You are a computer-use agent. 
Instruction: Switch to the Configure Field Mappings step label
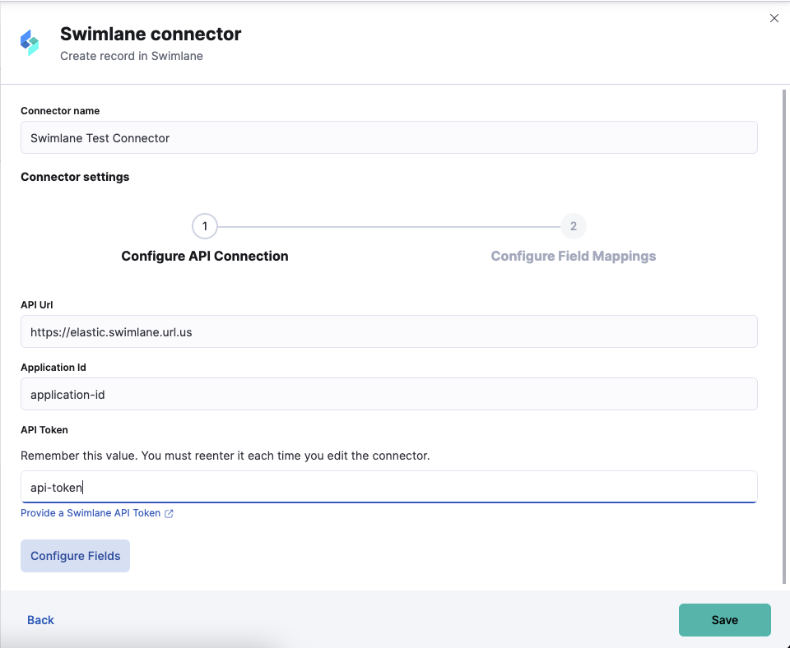(574, 256)
